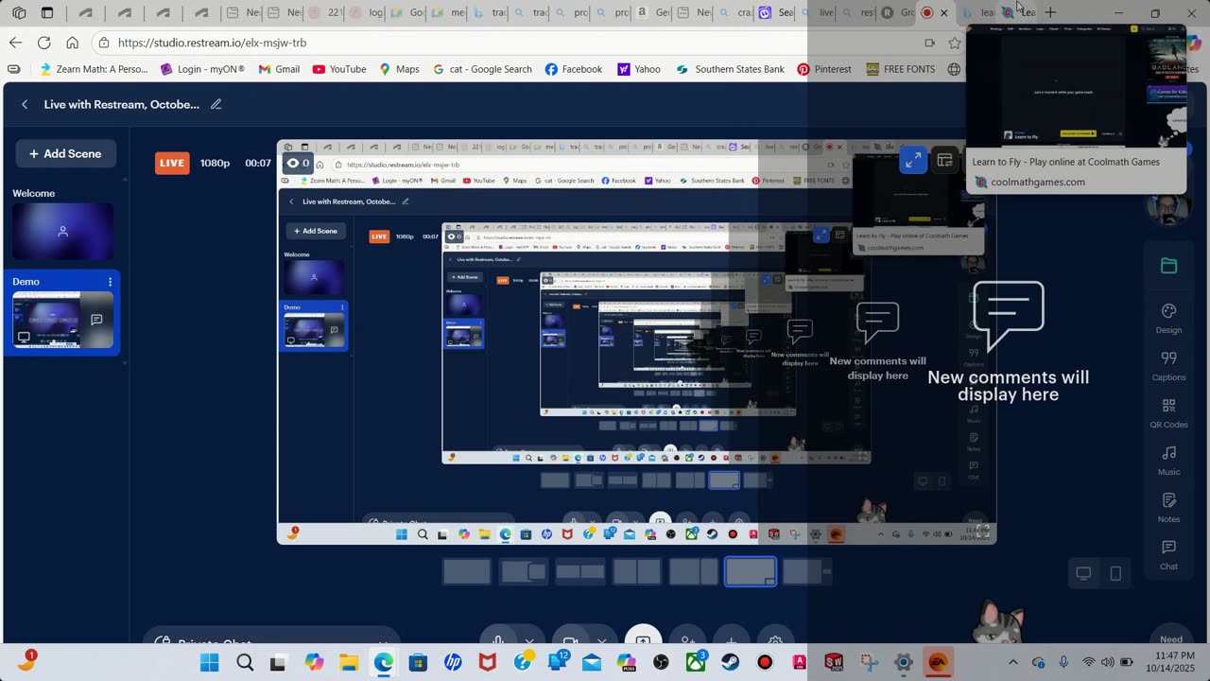Select the Welcome scene thumbnail

63,231
